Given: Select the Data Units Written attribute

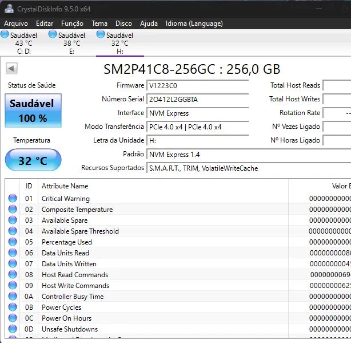Looking at the screenshot, I should (69, 264).
